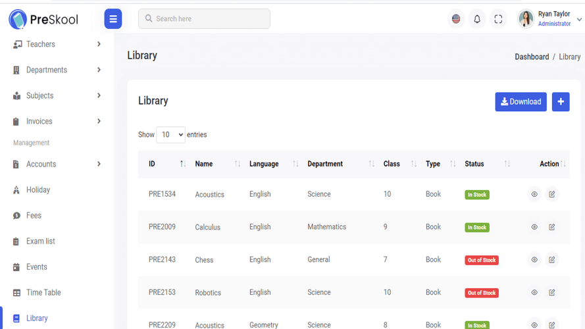Click the Events calendar icon
Viewport: 585px width, 329px height.
[16, 267]
